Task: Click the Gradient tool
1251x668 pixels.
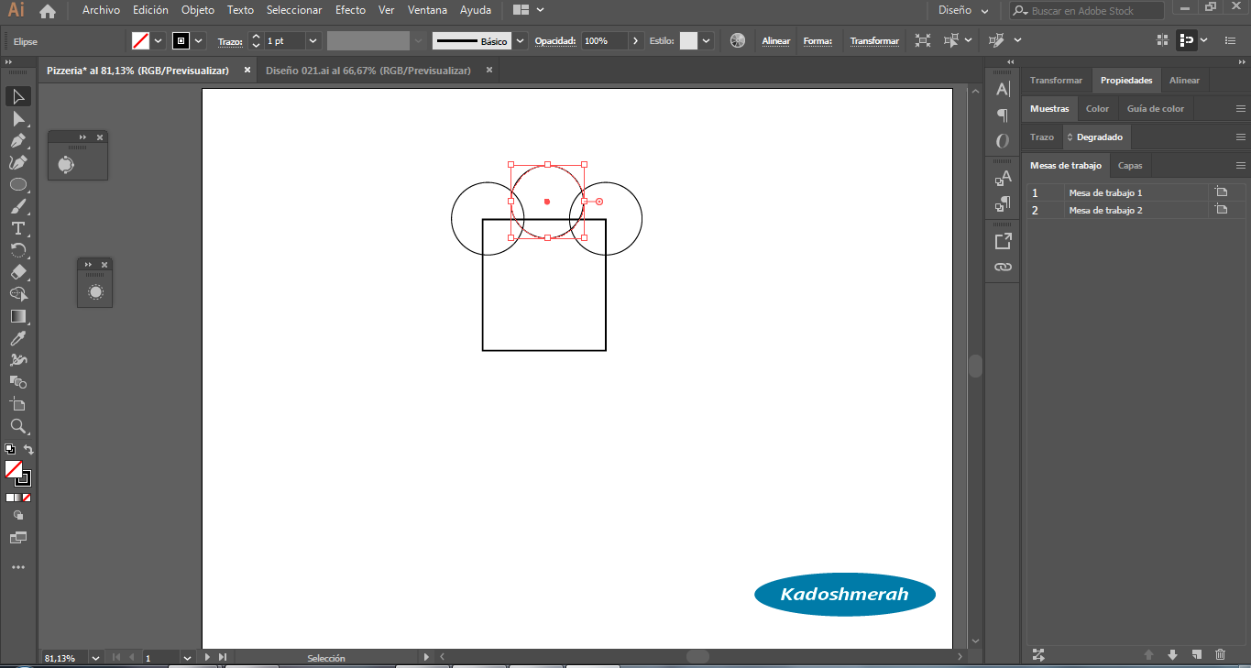Action: click(x=17, y=316)
